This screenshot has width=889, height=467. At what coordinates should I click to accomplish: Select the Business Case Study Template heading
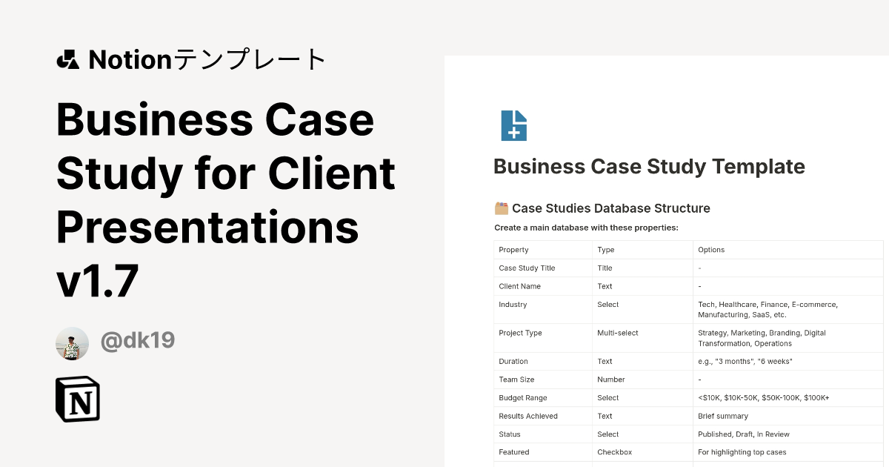click(649, 167)
